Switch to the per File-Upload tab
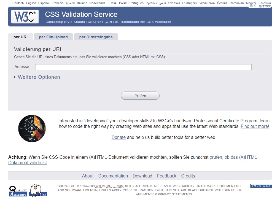This screenshot has height=213, width=280. 53,37
